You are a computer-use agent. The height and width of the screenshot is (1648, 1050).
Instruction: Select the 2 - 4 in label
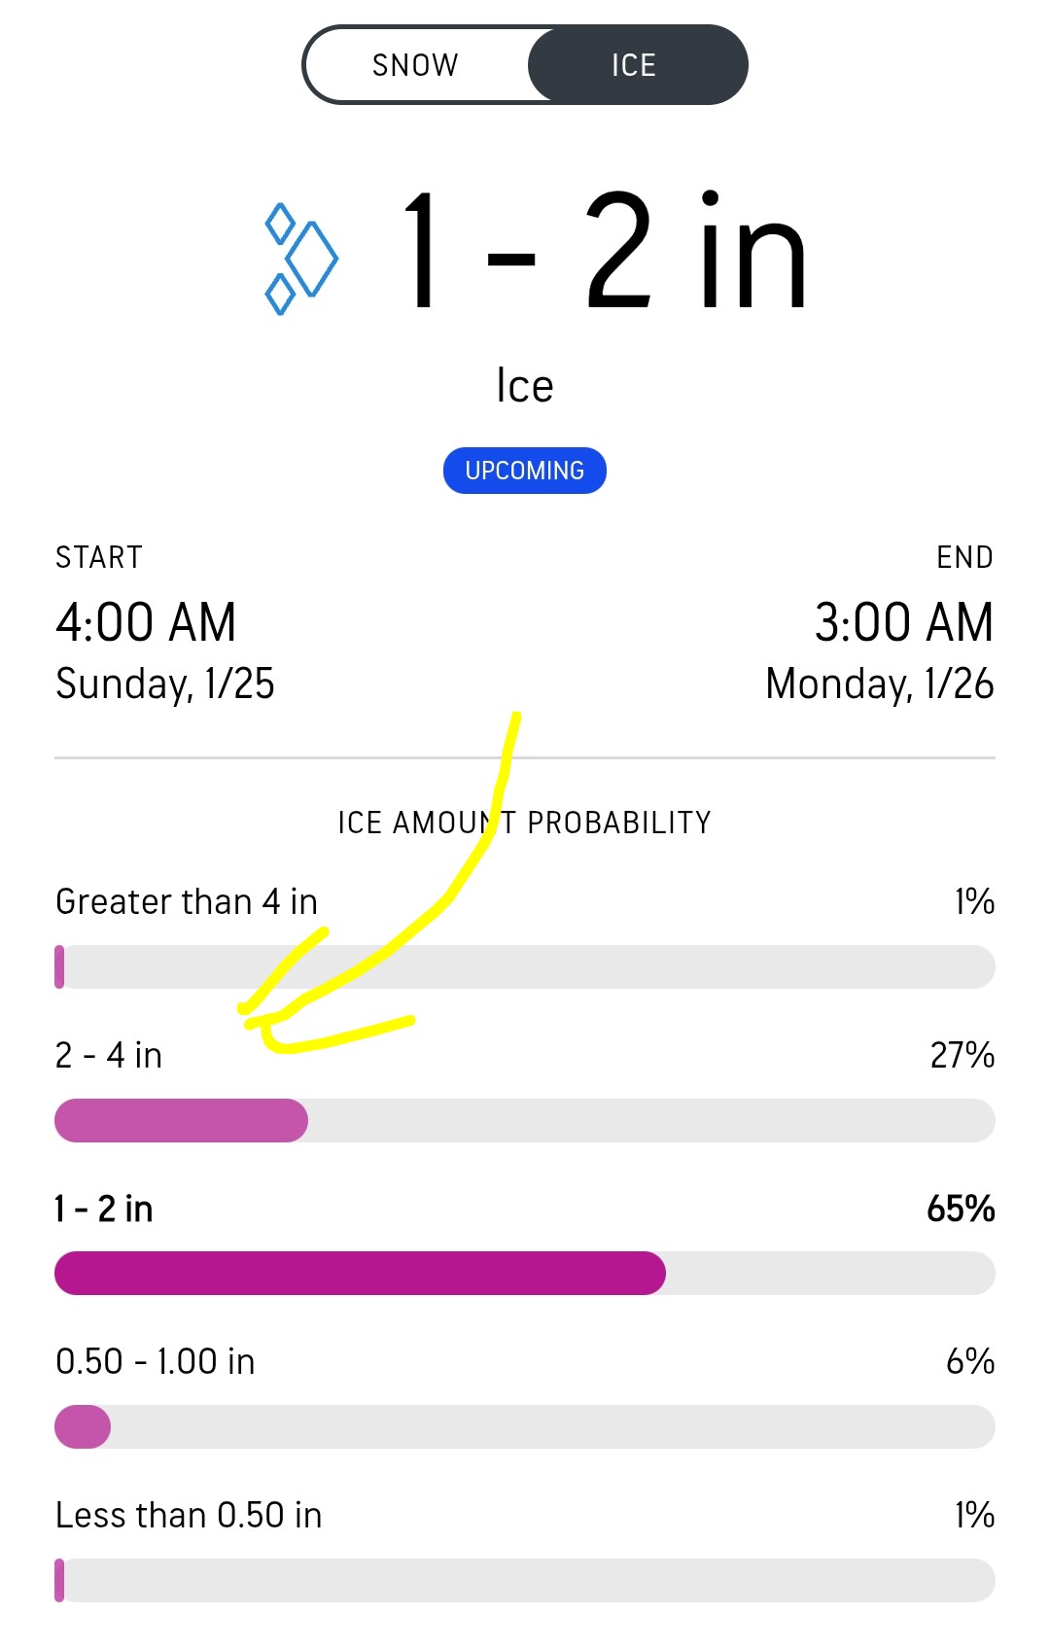pyautogui.click(x=109, y=1055)
